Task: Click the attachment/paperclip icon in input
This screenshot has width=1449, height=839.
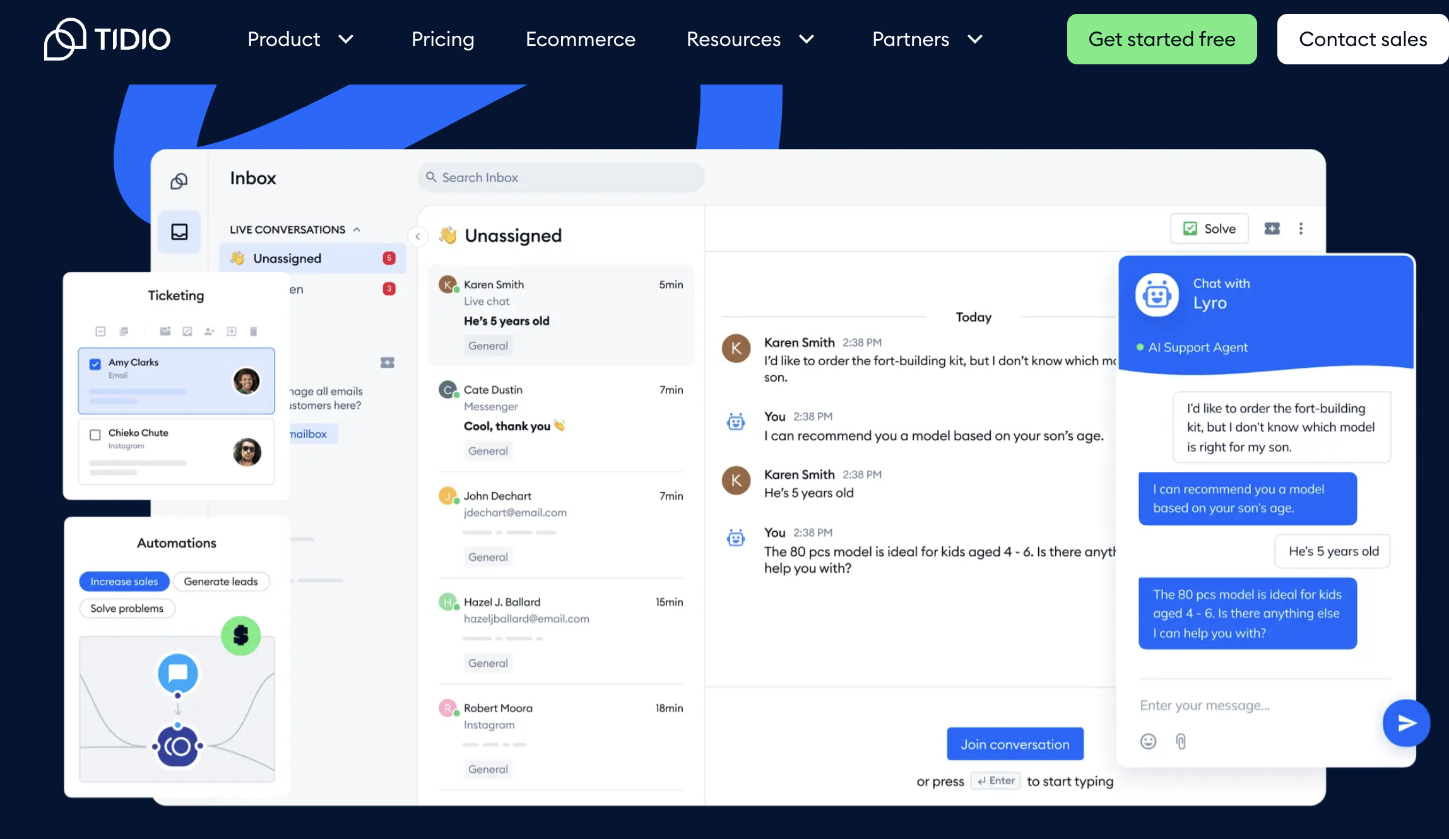Action: pyautogui.click(x=1181, y=740)
